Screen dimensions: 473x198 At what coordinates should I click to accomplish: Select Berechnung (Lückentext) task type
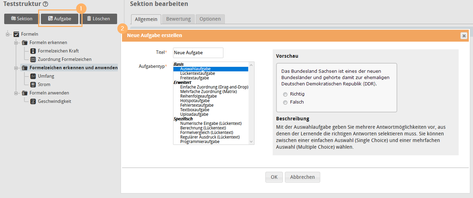coord(210,128)
